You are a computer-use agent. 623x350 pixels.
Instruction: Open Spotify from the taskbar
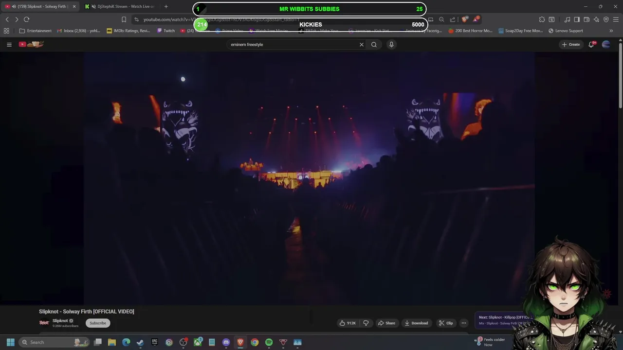(269, 342)
